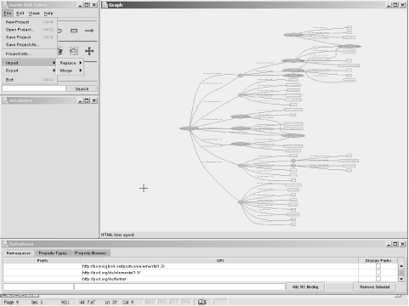Click the Display Prefix column header
The height and width of the screenshot is (306, 409).
point(378,260)
